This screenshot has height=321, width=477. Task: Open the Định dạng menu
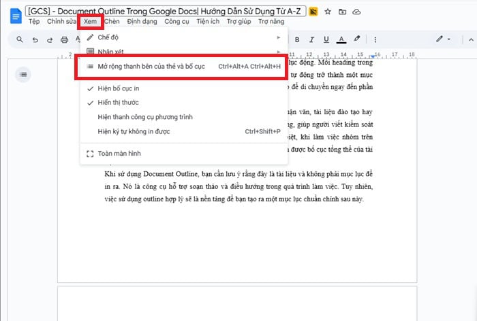[x=142, y=22]
